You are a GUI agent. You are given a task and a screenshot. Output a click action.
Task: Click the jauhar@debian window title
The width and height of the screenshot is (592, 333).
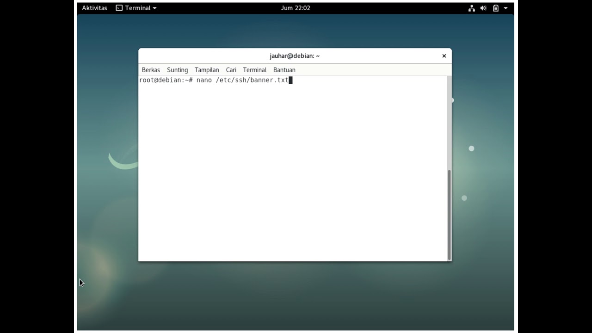(x=295, y=56)
